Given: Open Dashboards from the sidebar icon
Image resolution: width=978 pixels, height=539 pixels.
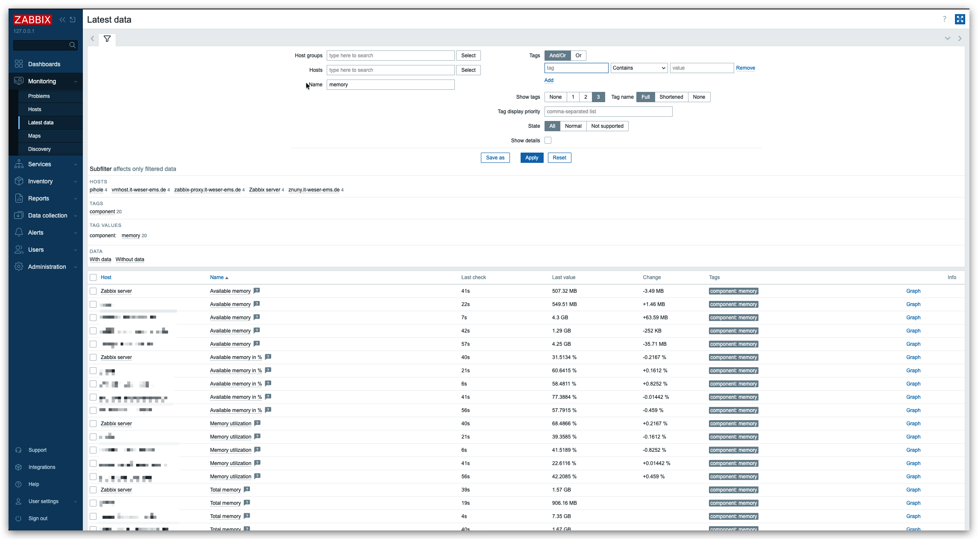Looking at the screenshot, I should pyautogui.click(x=19, y=64).
